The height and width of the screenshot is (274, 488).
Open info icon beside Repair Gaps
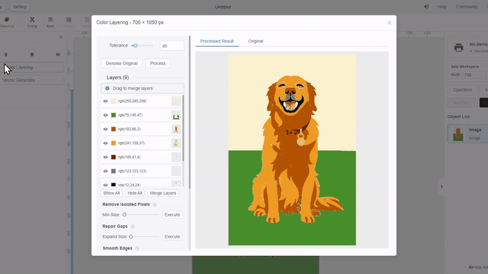132,227
